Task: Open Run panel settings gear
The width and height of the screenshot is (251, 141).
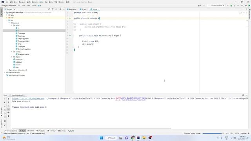Action: click(243, 95)
